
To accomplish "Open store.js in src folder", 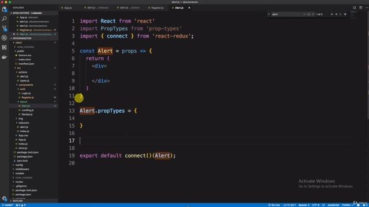I will [x=23, y=148].
